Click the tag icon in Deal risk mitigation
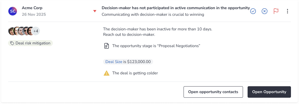299x104 pixels. pos(12,43)
